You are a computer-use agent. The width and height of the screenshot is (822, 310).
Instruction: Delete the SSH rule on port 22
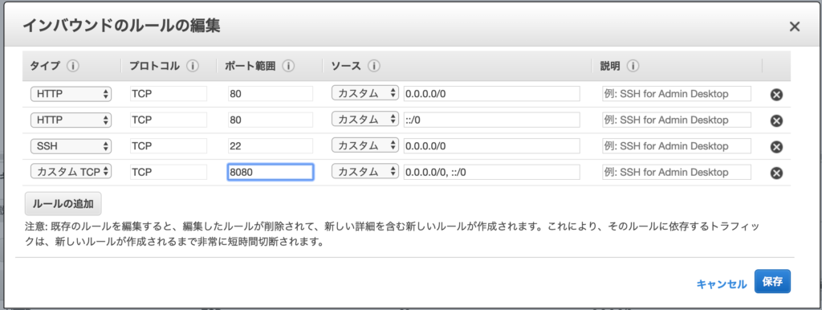[x=776, y=147]
